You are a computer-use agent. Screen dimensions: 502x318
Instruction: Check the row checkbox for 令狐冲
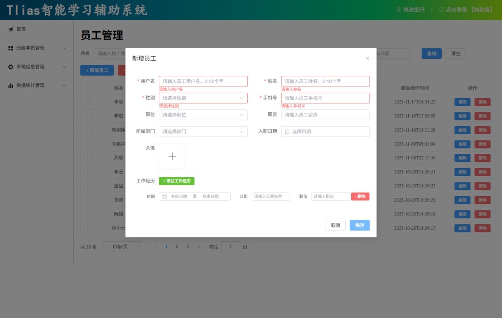tap(89, 144)
